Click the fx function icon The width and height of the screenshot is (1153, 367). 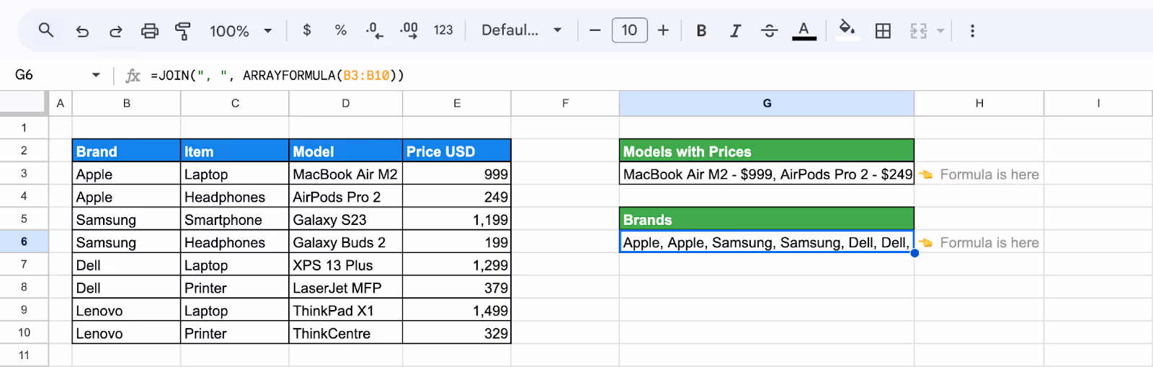click(x=133, y=75)
